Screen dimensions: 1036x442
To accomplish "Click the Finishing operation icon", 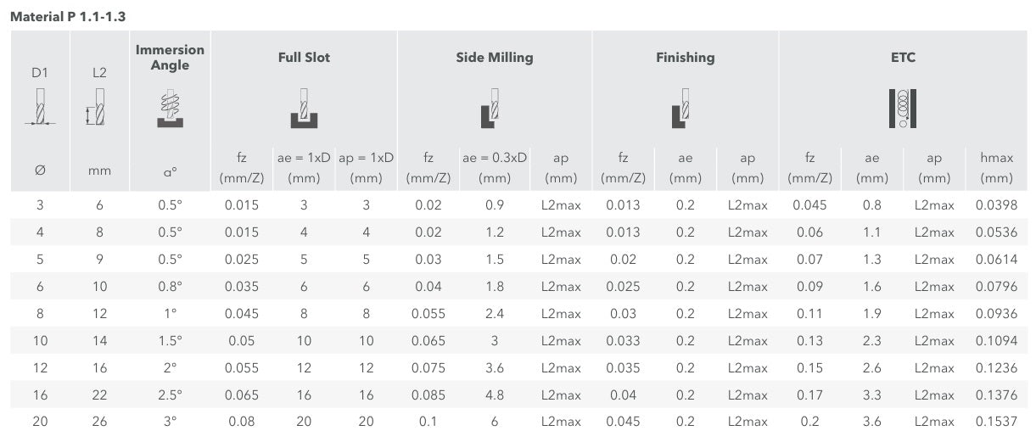I will pos(682,109).
